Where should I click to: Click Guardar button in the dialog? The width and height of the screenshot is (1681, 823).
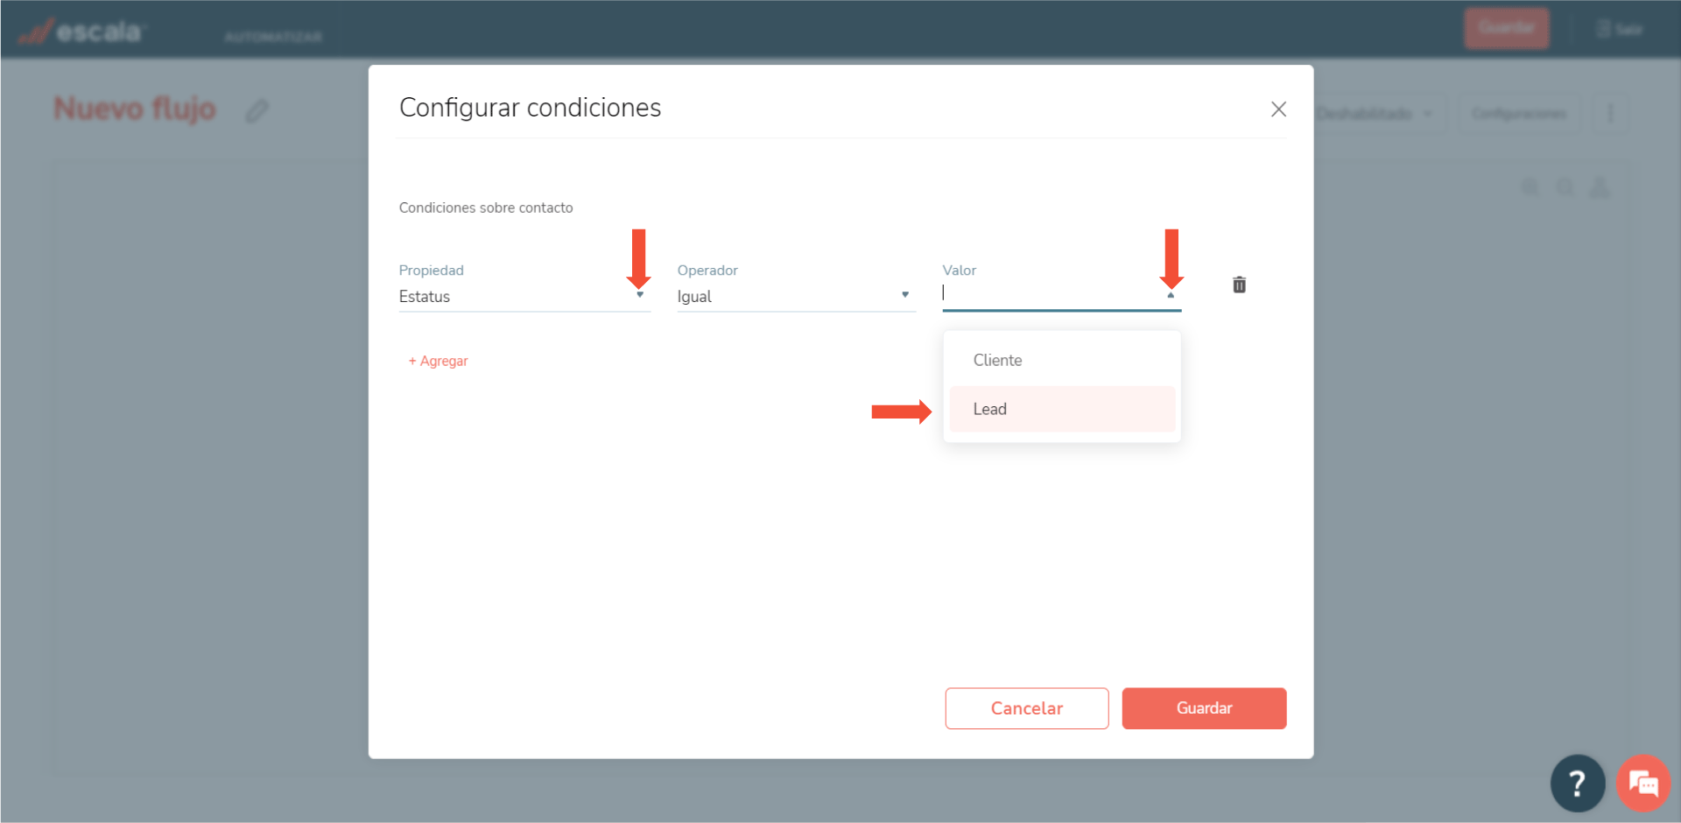(1204, 708)
